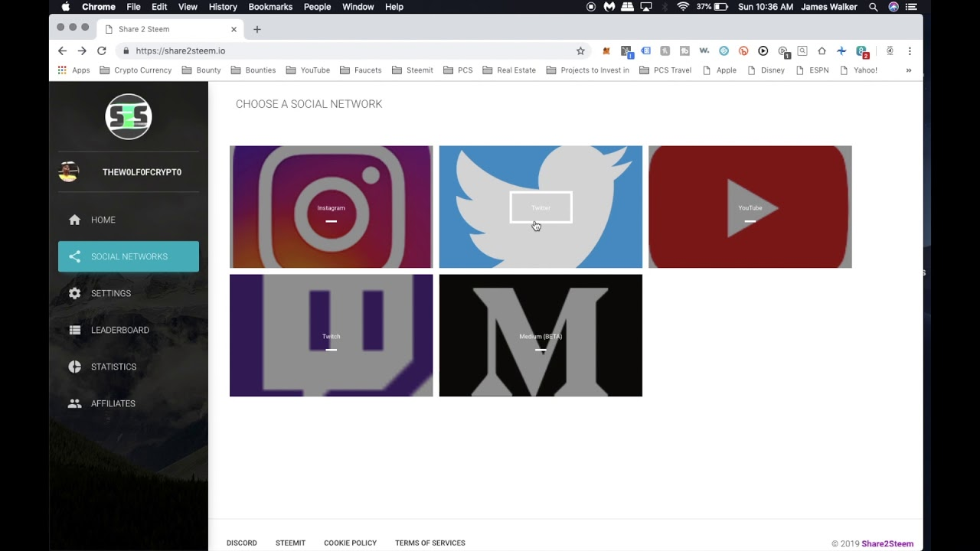Click the address bar showing share2steem.io
Image resolution: width=980 pixels, height=551 pixels.
coord(352,51)
